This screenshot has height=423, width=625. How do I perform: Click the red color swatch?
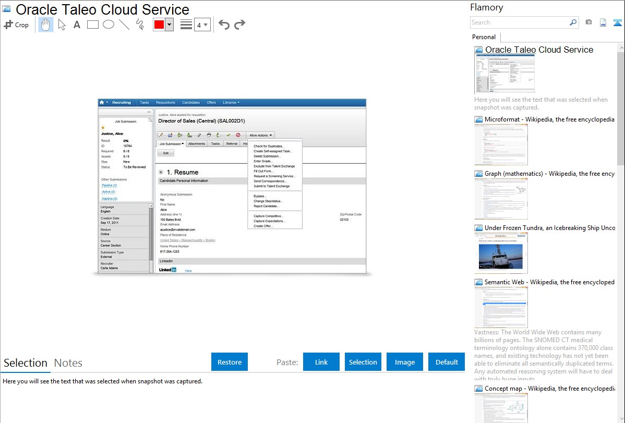159,25
